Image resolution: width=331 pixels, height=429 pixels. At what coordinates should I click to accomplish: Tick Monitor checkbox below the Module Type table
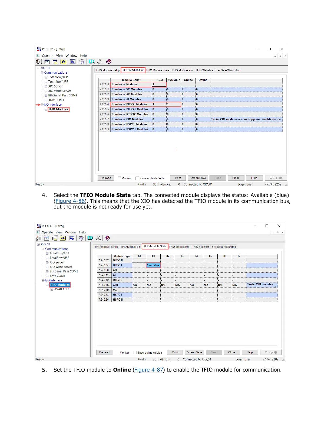pyautogui.click(x=118, y=353)
